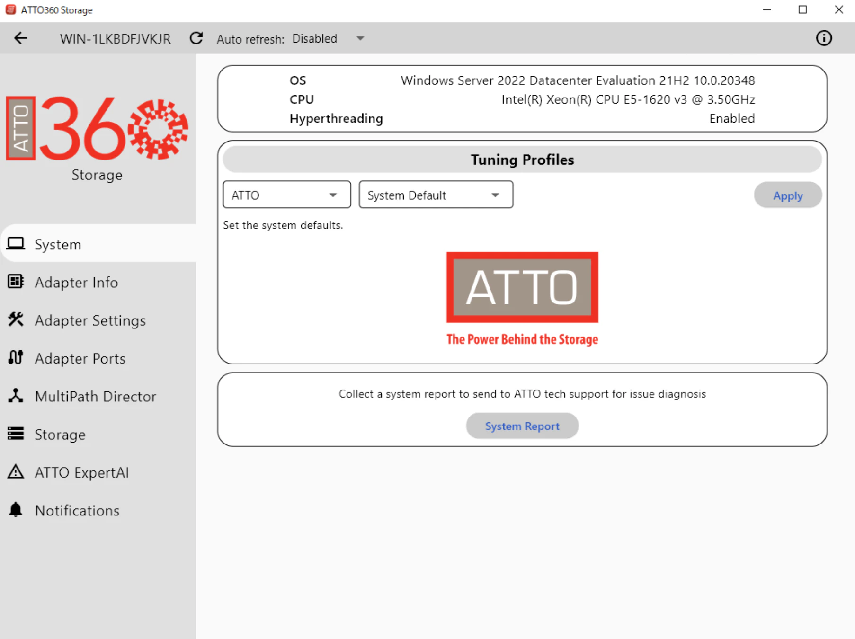Open the Auto refresh dropdown arrow
This screenshot has height=639, width=855.
(x=360, y=39)
